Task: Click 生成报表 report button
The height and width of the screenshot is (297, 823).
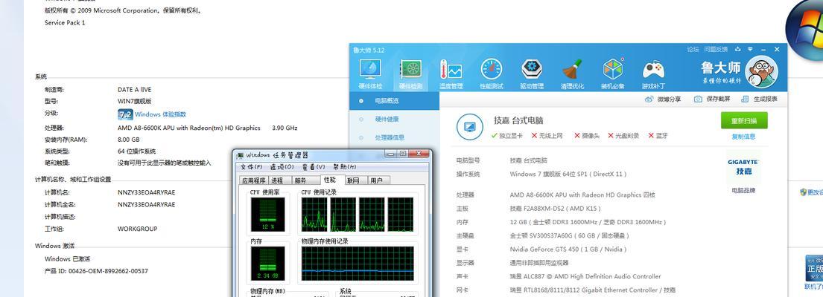Action: point(759,99)
